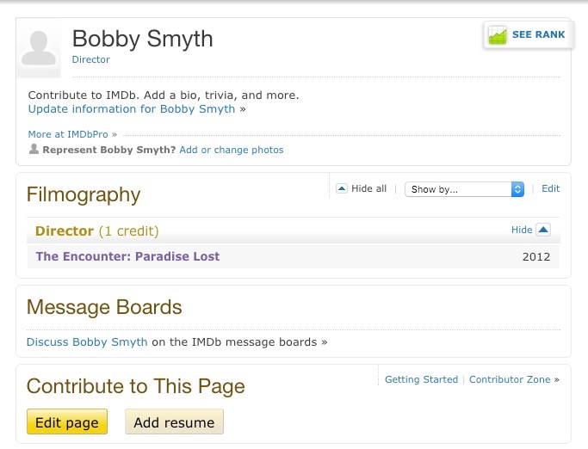Click the up-arrow icon next to Hide all

[342, 189]
